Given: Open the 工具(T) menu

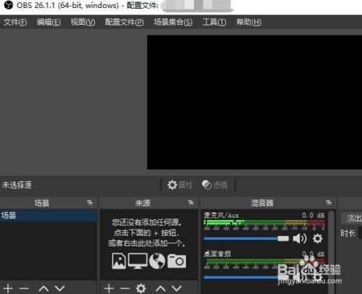Looking at the screenshot, I should click(214, 22).
